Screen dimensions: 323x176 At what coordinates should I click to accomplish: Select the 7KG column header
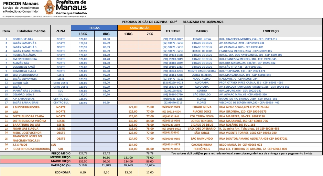coord(150,34)
